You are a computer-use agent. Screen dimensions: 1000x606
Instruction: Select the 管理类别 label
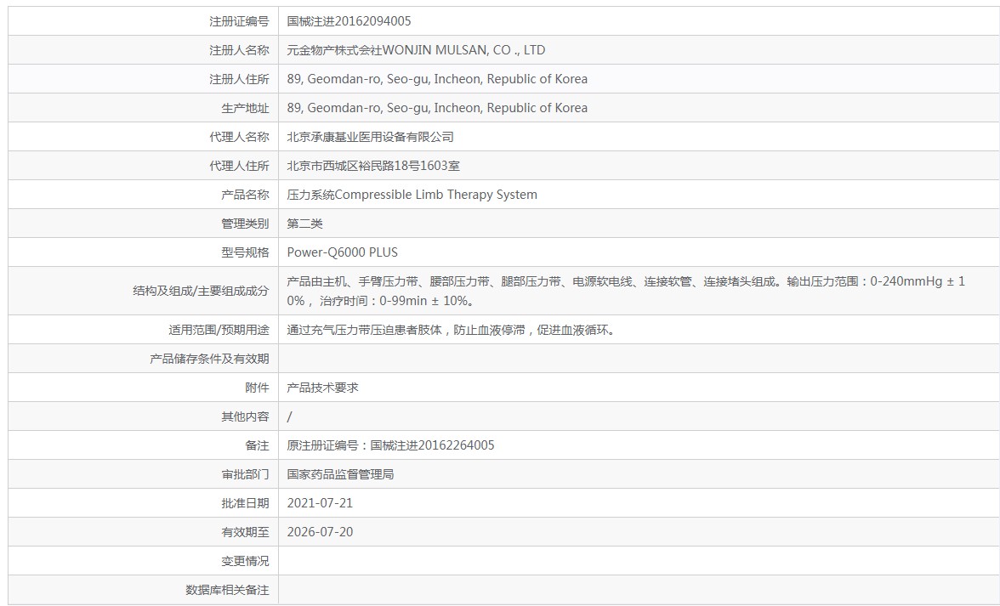[x=245, y=224]
